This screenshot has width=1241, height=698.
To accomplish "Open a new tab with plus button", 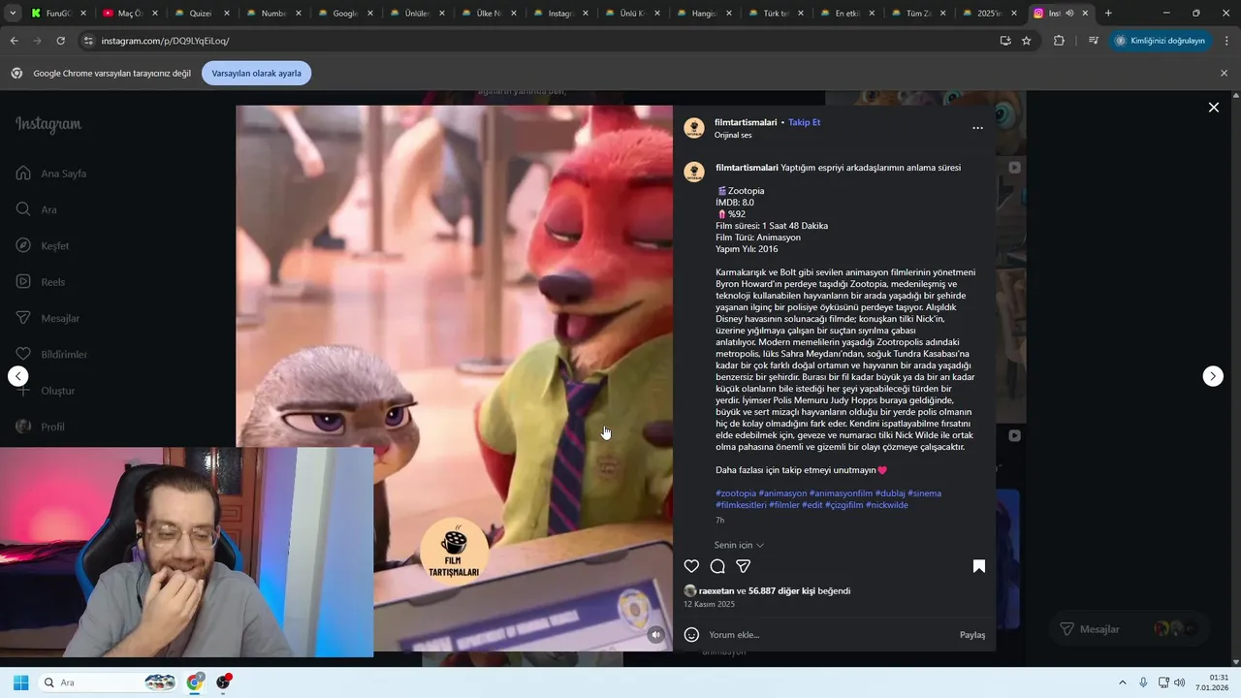I will click(1108, 14).
